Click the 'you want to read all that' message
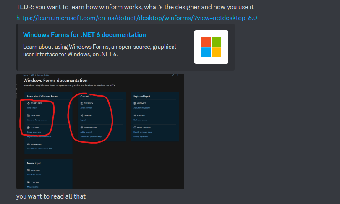Viewport: 340px width, 204px height. point(51,196)
